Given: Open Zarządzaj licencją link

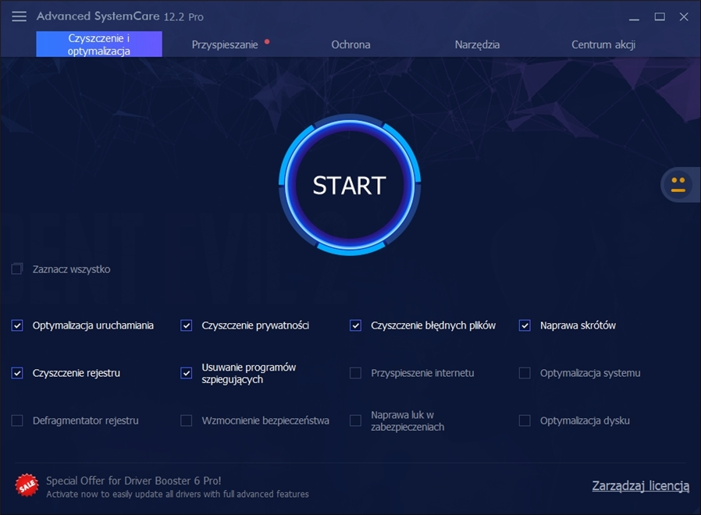Looking at the screenshot, I should (639, 485).
